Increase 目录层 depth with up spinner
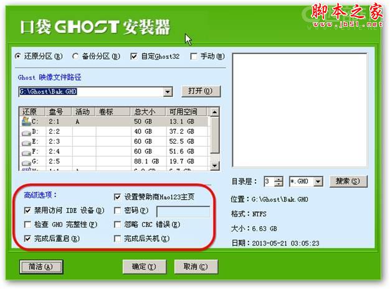The image size is (390, 289). 278,179
